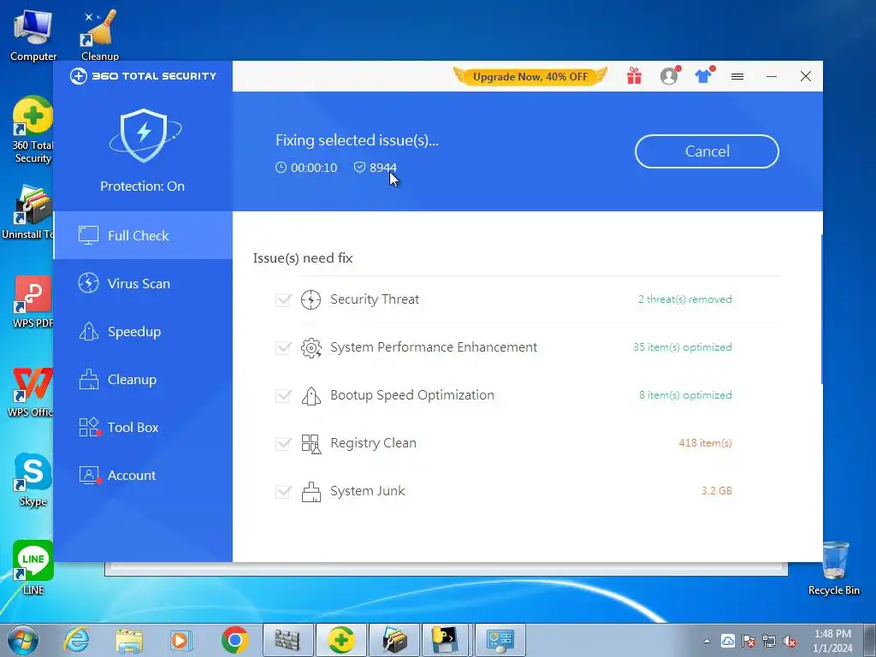Click the 360 Total Security logo

143,76
